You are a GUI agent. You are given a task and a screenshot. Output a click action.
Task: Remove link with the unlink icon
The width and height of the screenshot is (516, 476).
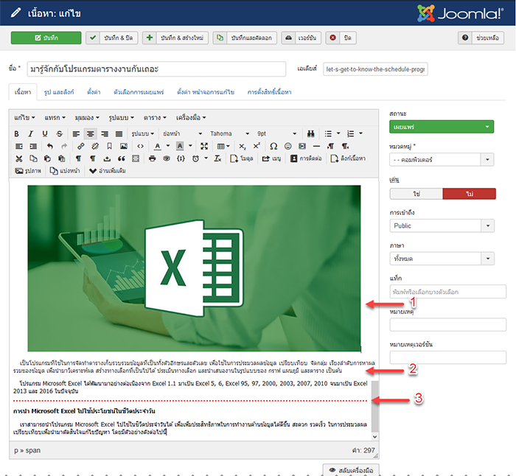click(x=95, y=146)
